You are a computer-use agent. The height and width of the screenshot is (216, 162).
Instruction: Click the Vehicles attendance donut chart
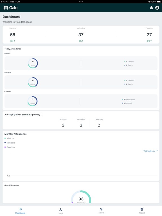(x=33, y=82)
